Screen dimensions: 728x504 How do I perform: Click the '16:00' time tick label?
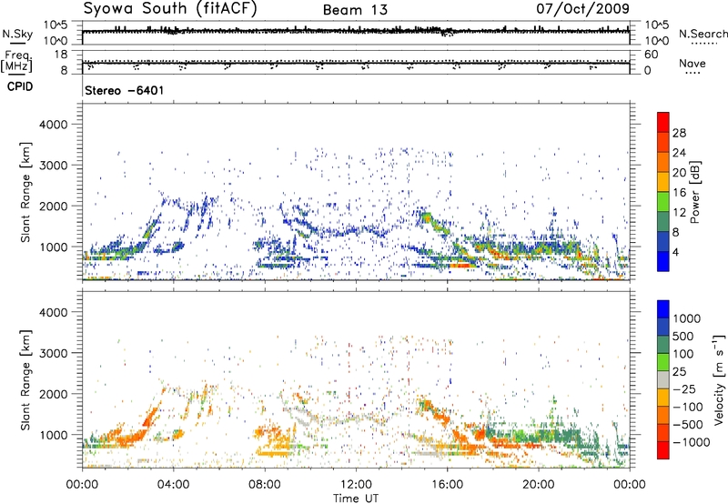pyautogui.click(x=447, y=485)
